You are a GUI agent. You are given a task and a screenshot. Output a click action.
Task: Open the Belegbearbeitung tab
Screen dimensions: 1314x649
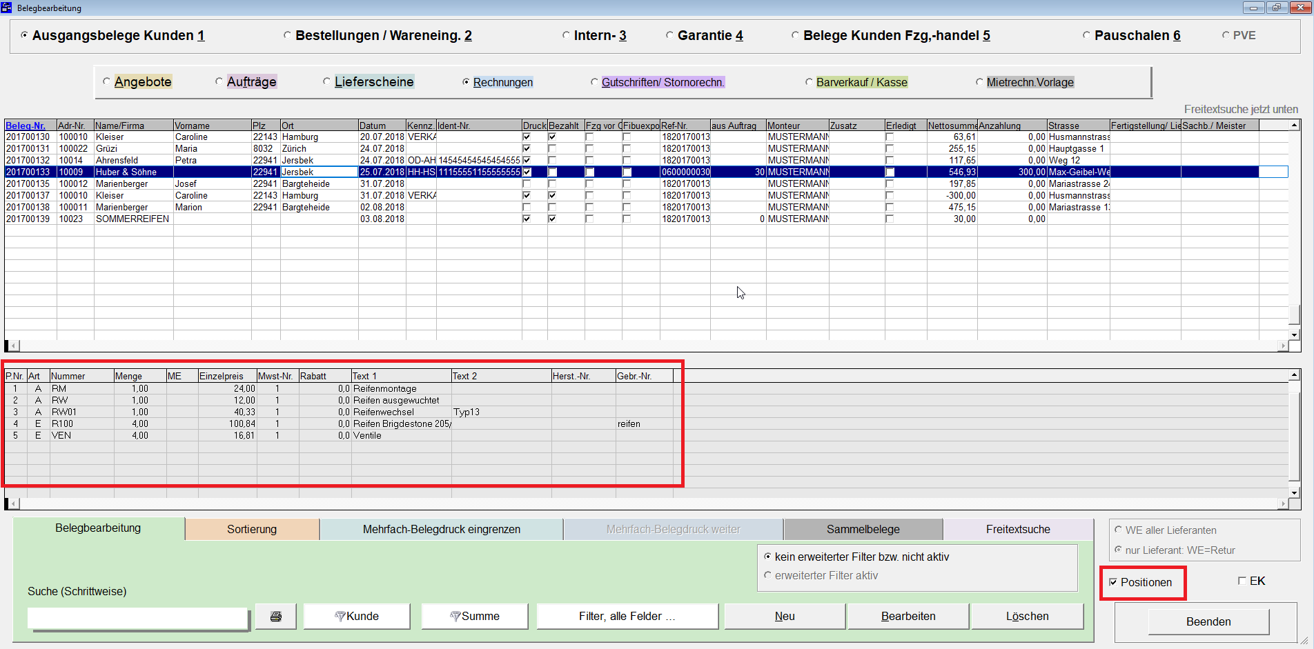click(98, 528)
